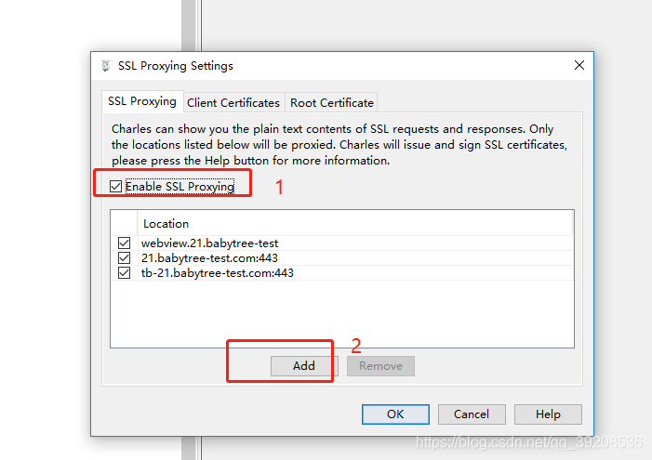Click the empty checkbox column header
This screenshot has width=652, height=460.
(125, 224)
